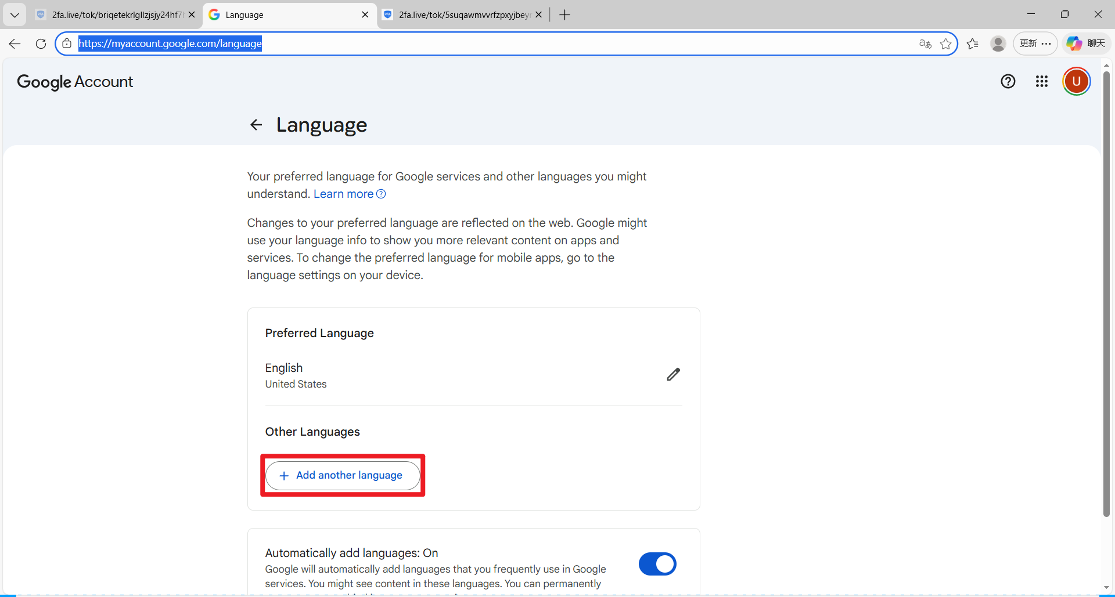Click Add another language button
The image size is (1115, 597).
[x=343, y=475]
